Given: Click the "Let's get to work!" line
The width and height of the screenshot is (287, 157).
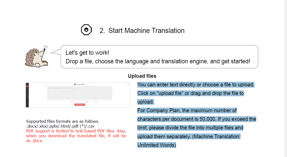Looking at the screenshot, I should pos(87,53).
